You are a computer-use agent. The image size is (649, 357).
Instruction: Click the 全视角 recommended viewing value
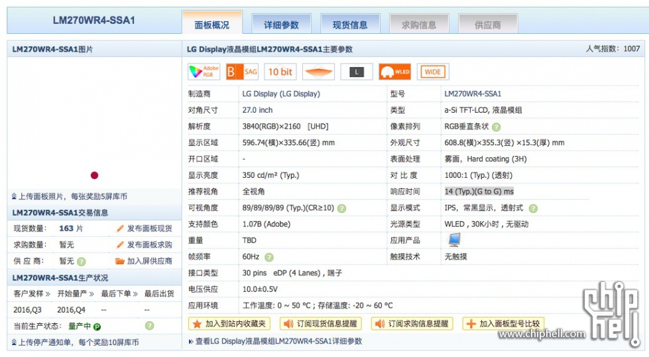click(253, 191)
